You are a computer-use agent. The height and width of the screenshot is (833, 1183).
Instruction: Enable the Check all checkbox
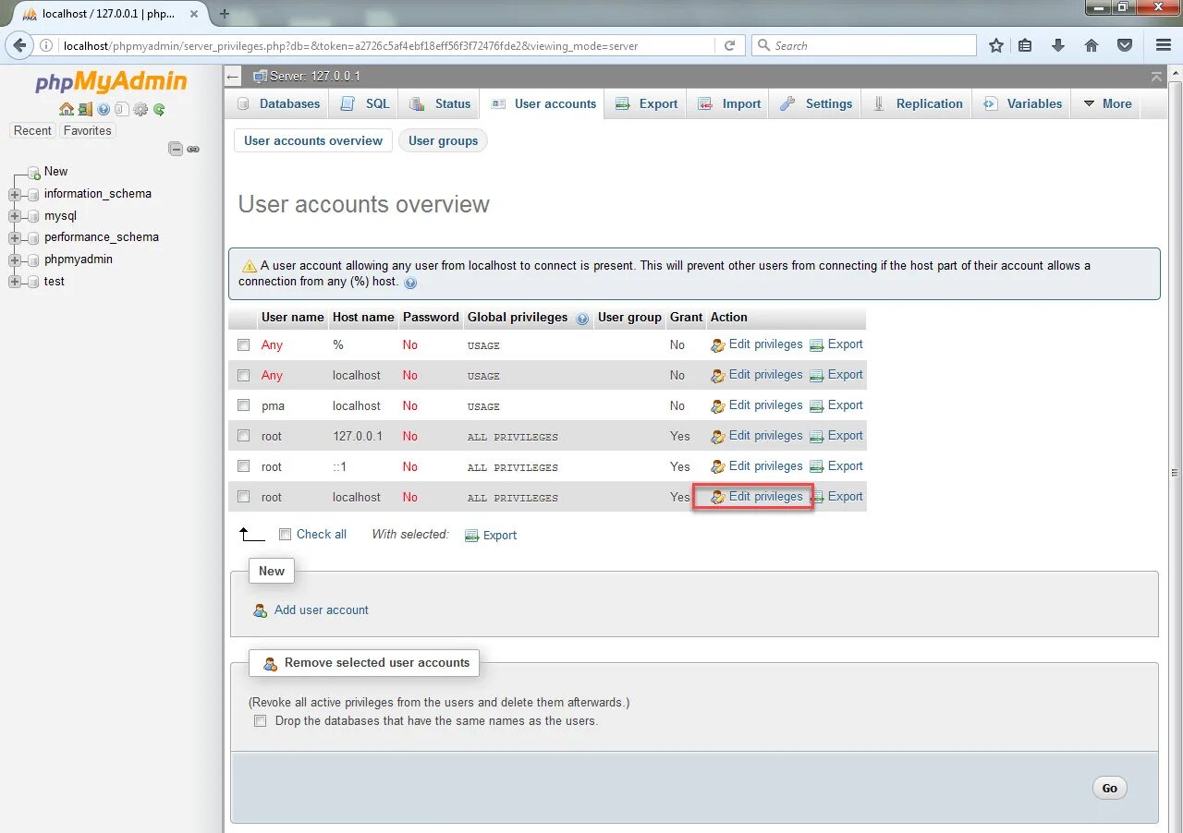(285, 534)
